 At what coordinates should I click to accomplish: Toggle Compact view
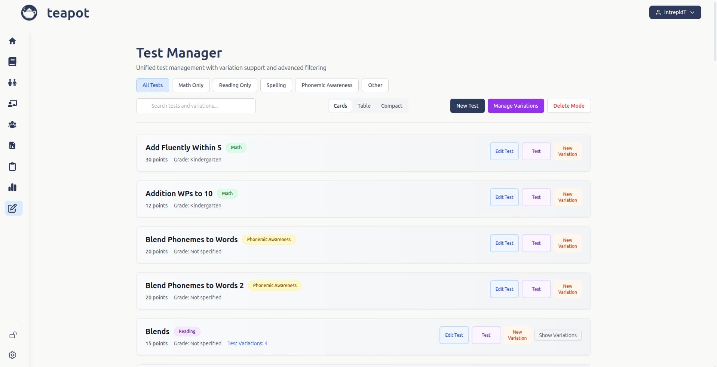point(391,105)
